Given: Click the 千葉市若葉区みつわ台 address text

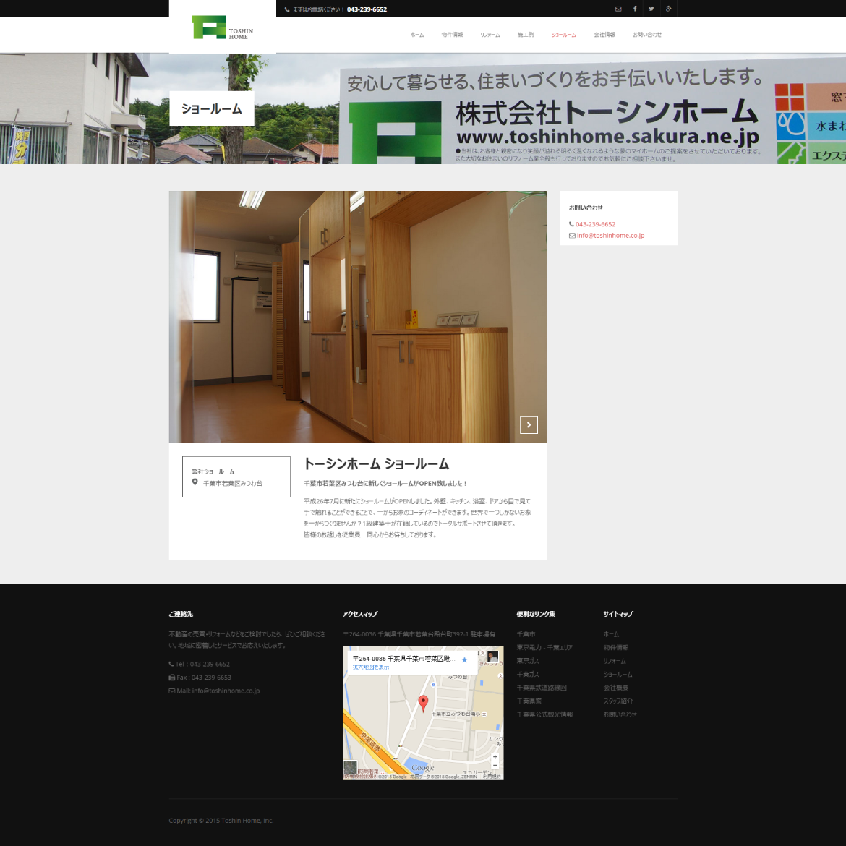Looking at the screenshot, I should [x=233, y=484].
